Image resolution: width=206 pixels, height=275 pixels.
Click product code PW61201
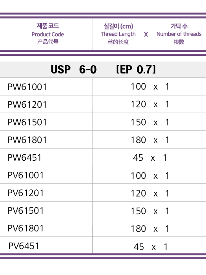pos(27,104)
